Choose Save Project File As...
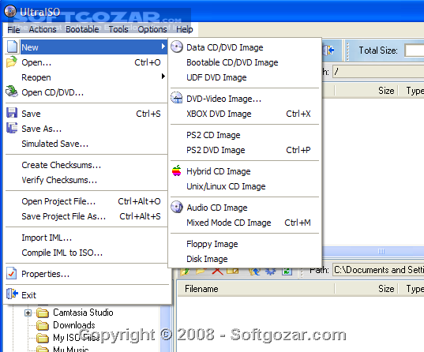 [x=87, y=216]
